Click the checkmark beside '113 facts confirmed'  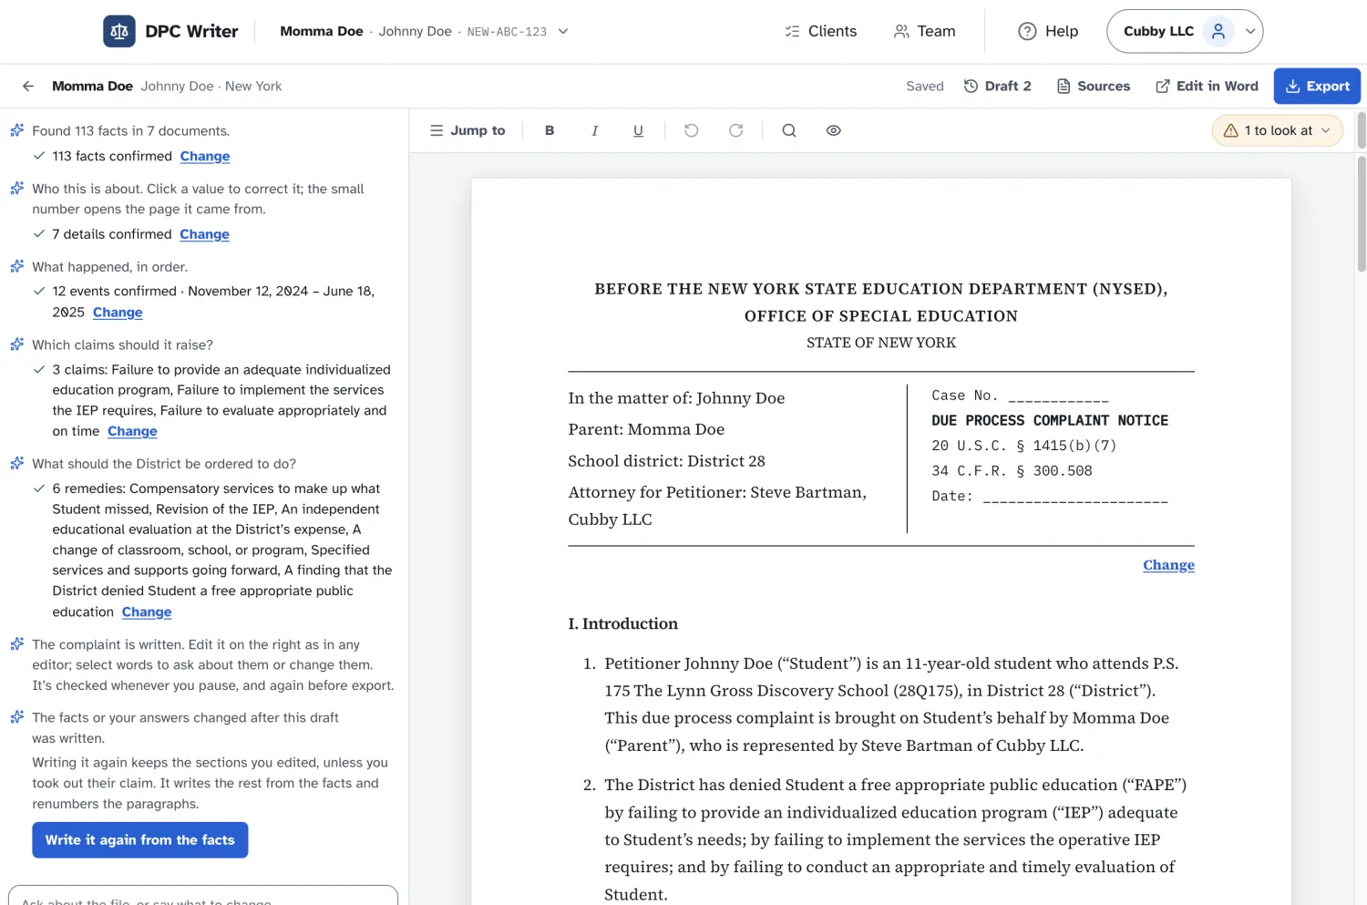39,156
